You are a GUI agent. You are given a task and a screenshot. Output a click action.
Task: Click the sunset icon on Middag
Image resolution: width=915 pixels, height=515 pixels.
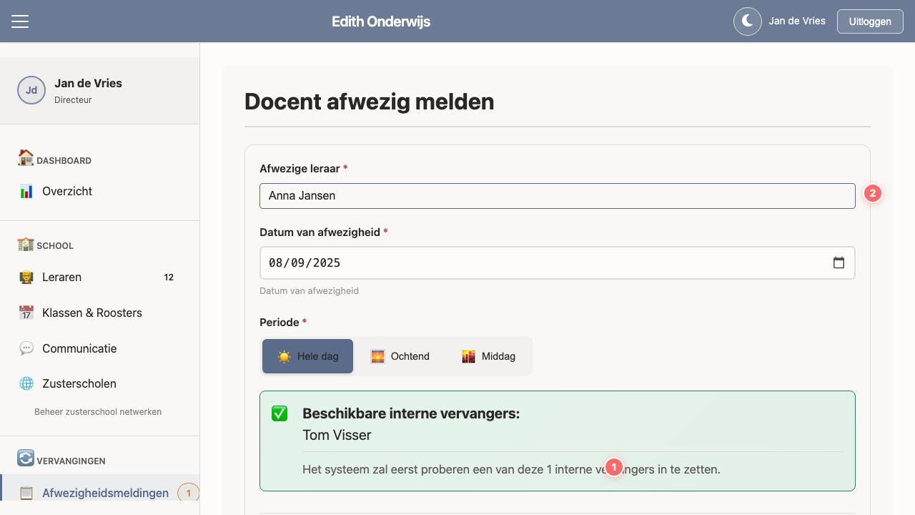pos(469,356)
